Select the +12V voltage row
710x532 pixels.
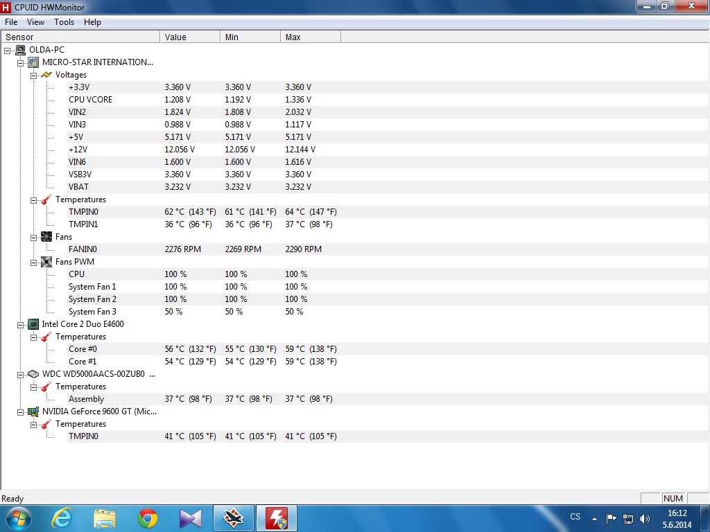click(x=388, y=150)
